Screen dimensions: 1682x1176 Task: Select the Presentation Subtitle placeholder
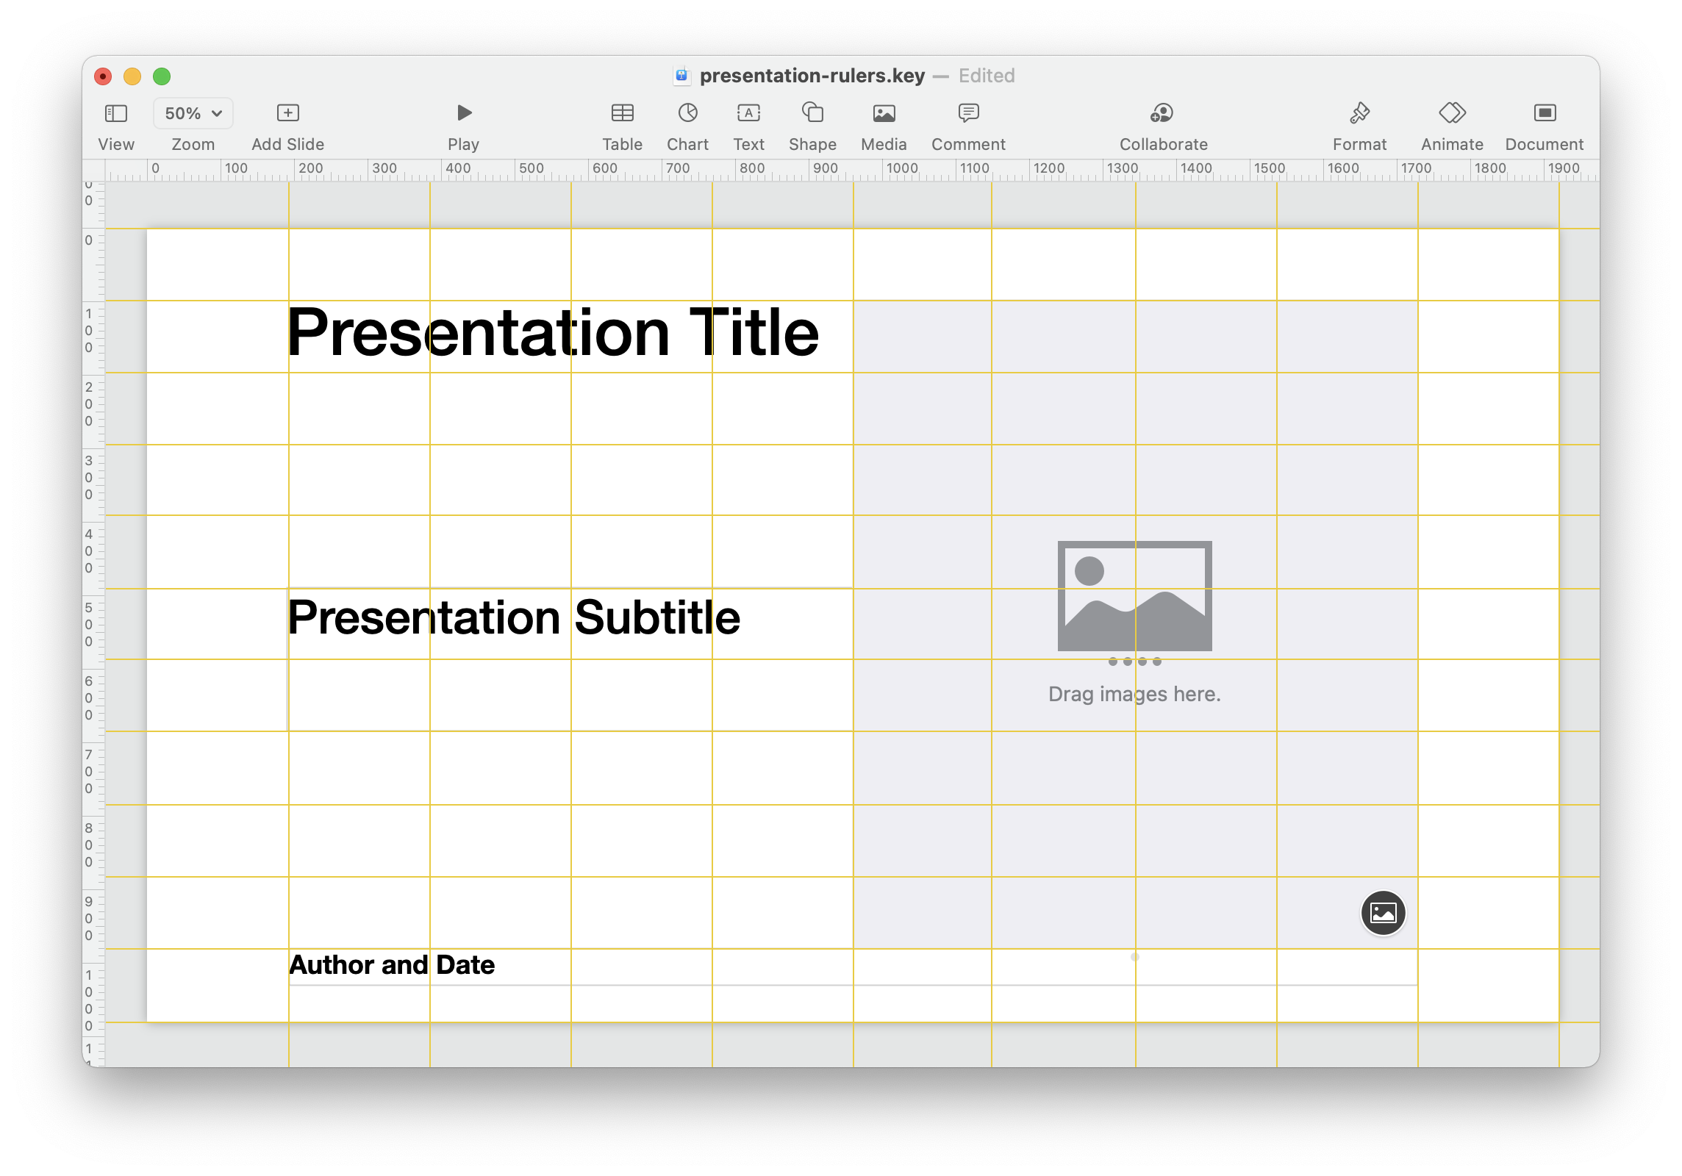(515, 617)
